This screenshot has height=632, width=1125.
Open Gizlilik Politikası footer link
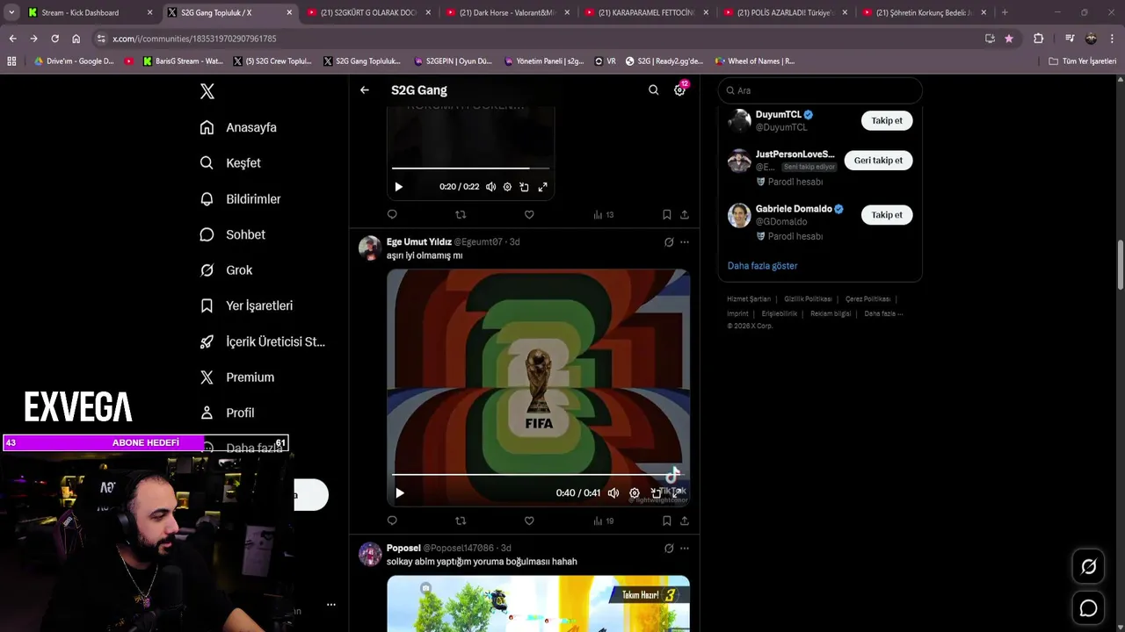tap(808, 299)
